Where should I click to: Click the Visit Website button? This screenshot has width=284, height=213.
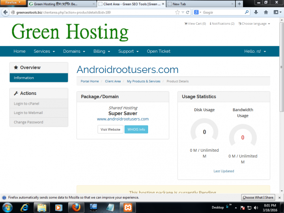point(110,129)
